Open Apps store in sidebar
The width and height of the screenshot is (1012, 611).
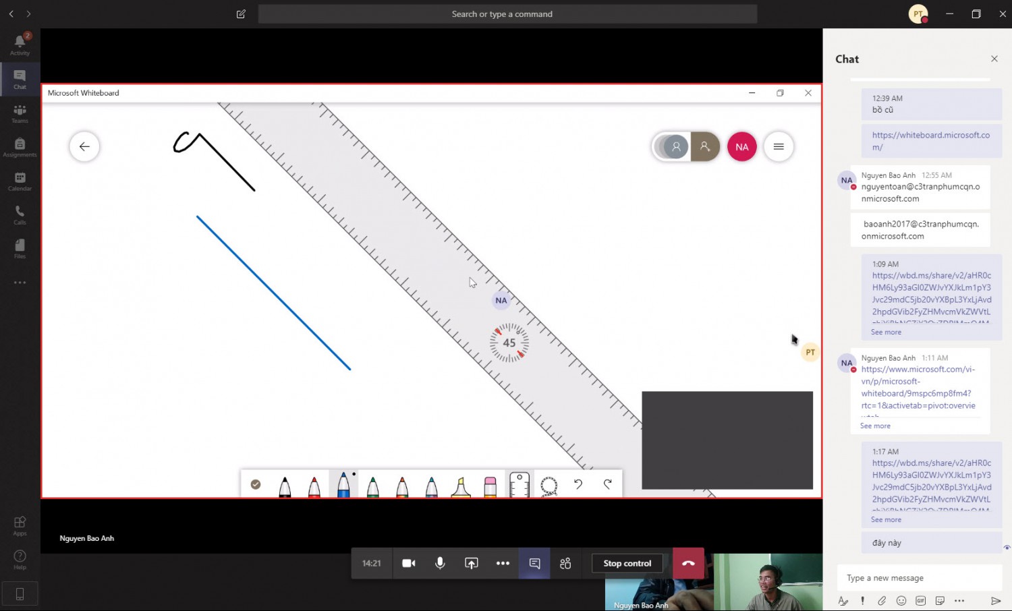(20, 526)
